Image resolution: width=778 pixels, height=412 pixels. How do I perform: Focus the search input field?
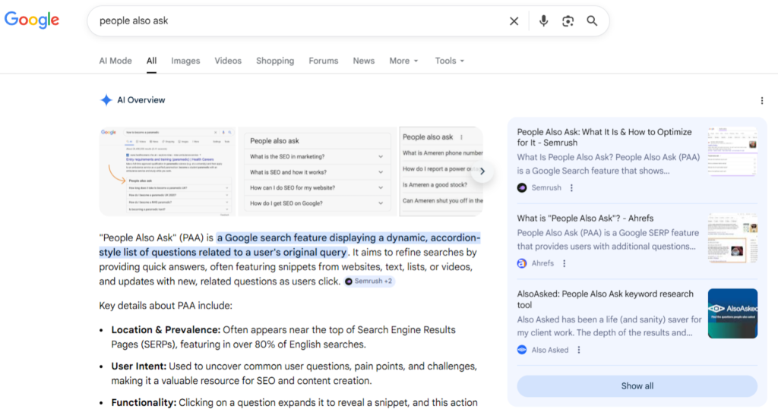pyautogui.click(x=296, y=21)
